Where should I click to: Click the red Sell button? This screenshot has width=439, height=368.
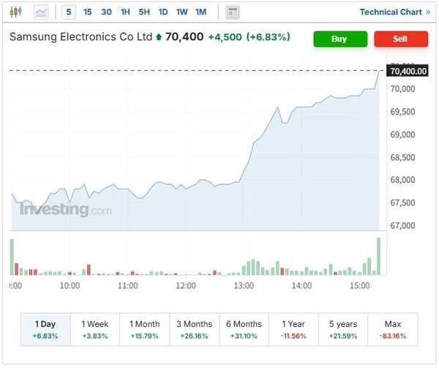tap(401, 39)
